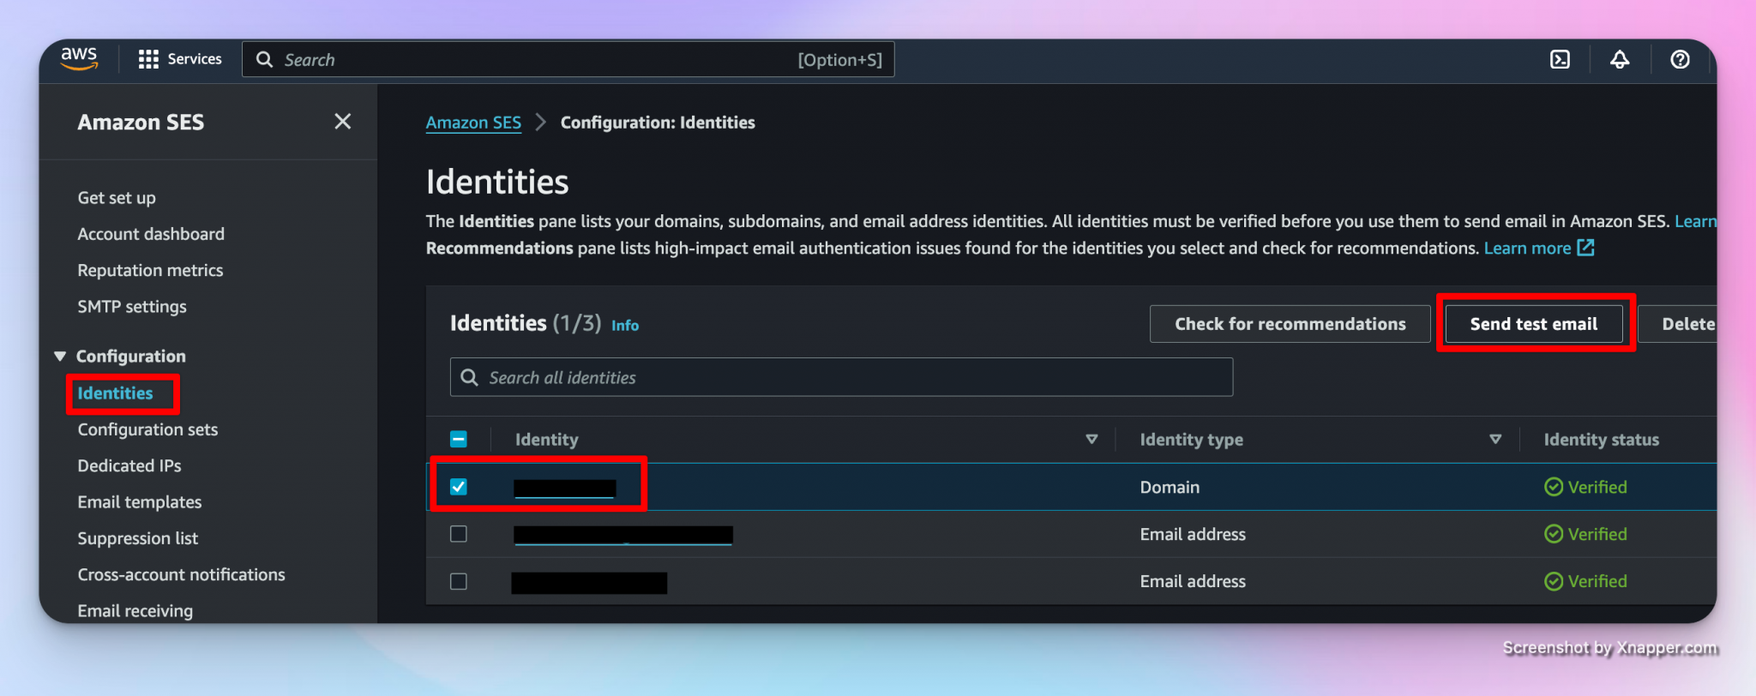Click the Amazon SES breadcrumb link
The width and height of the screenshot is (1756, 696).
point(473,123)
